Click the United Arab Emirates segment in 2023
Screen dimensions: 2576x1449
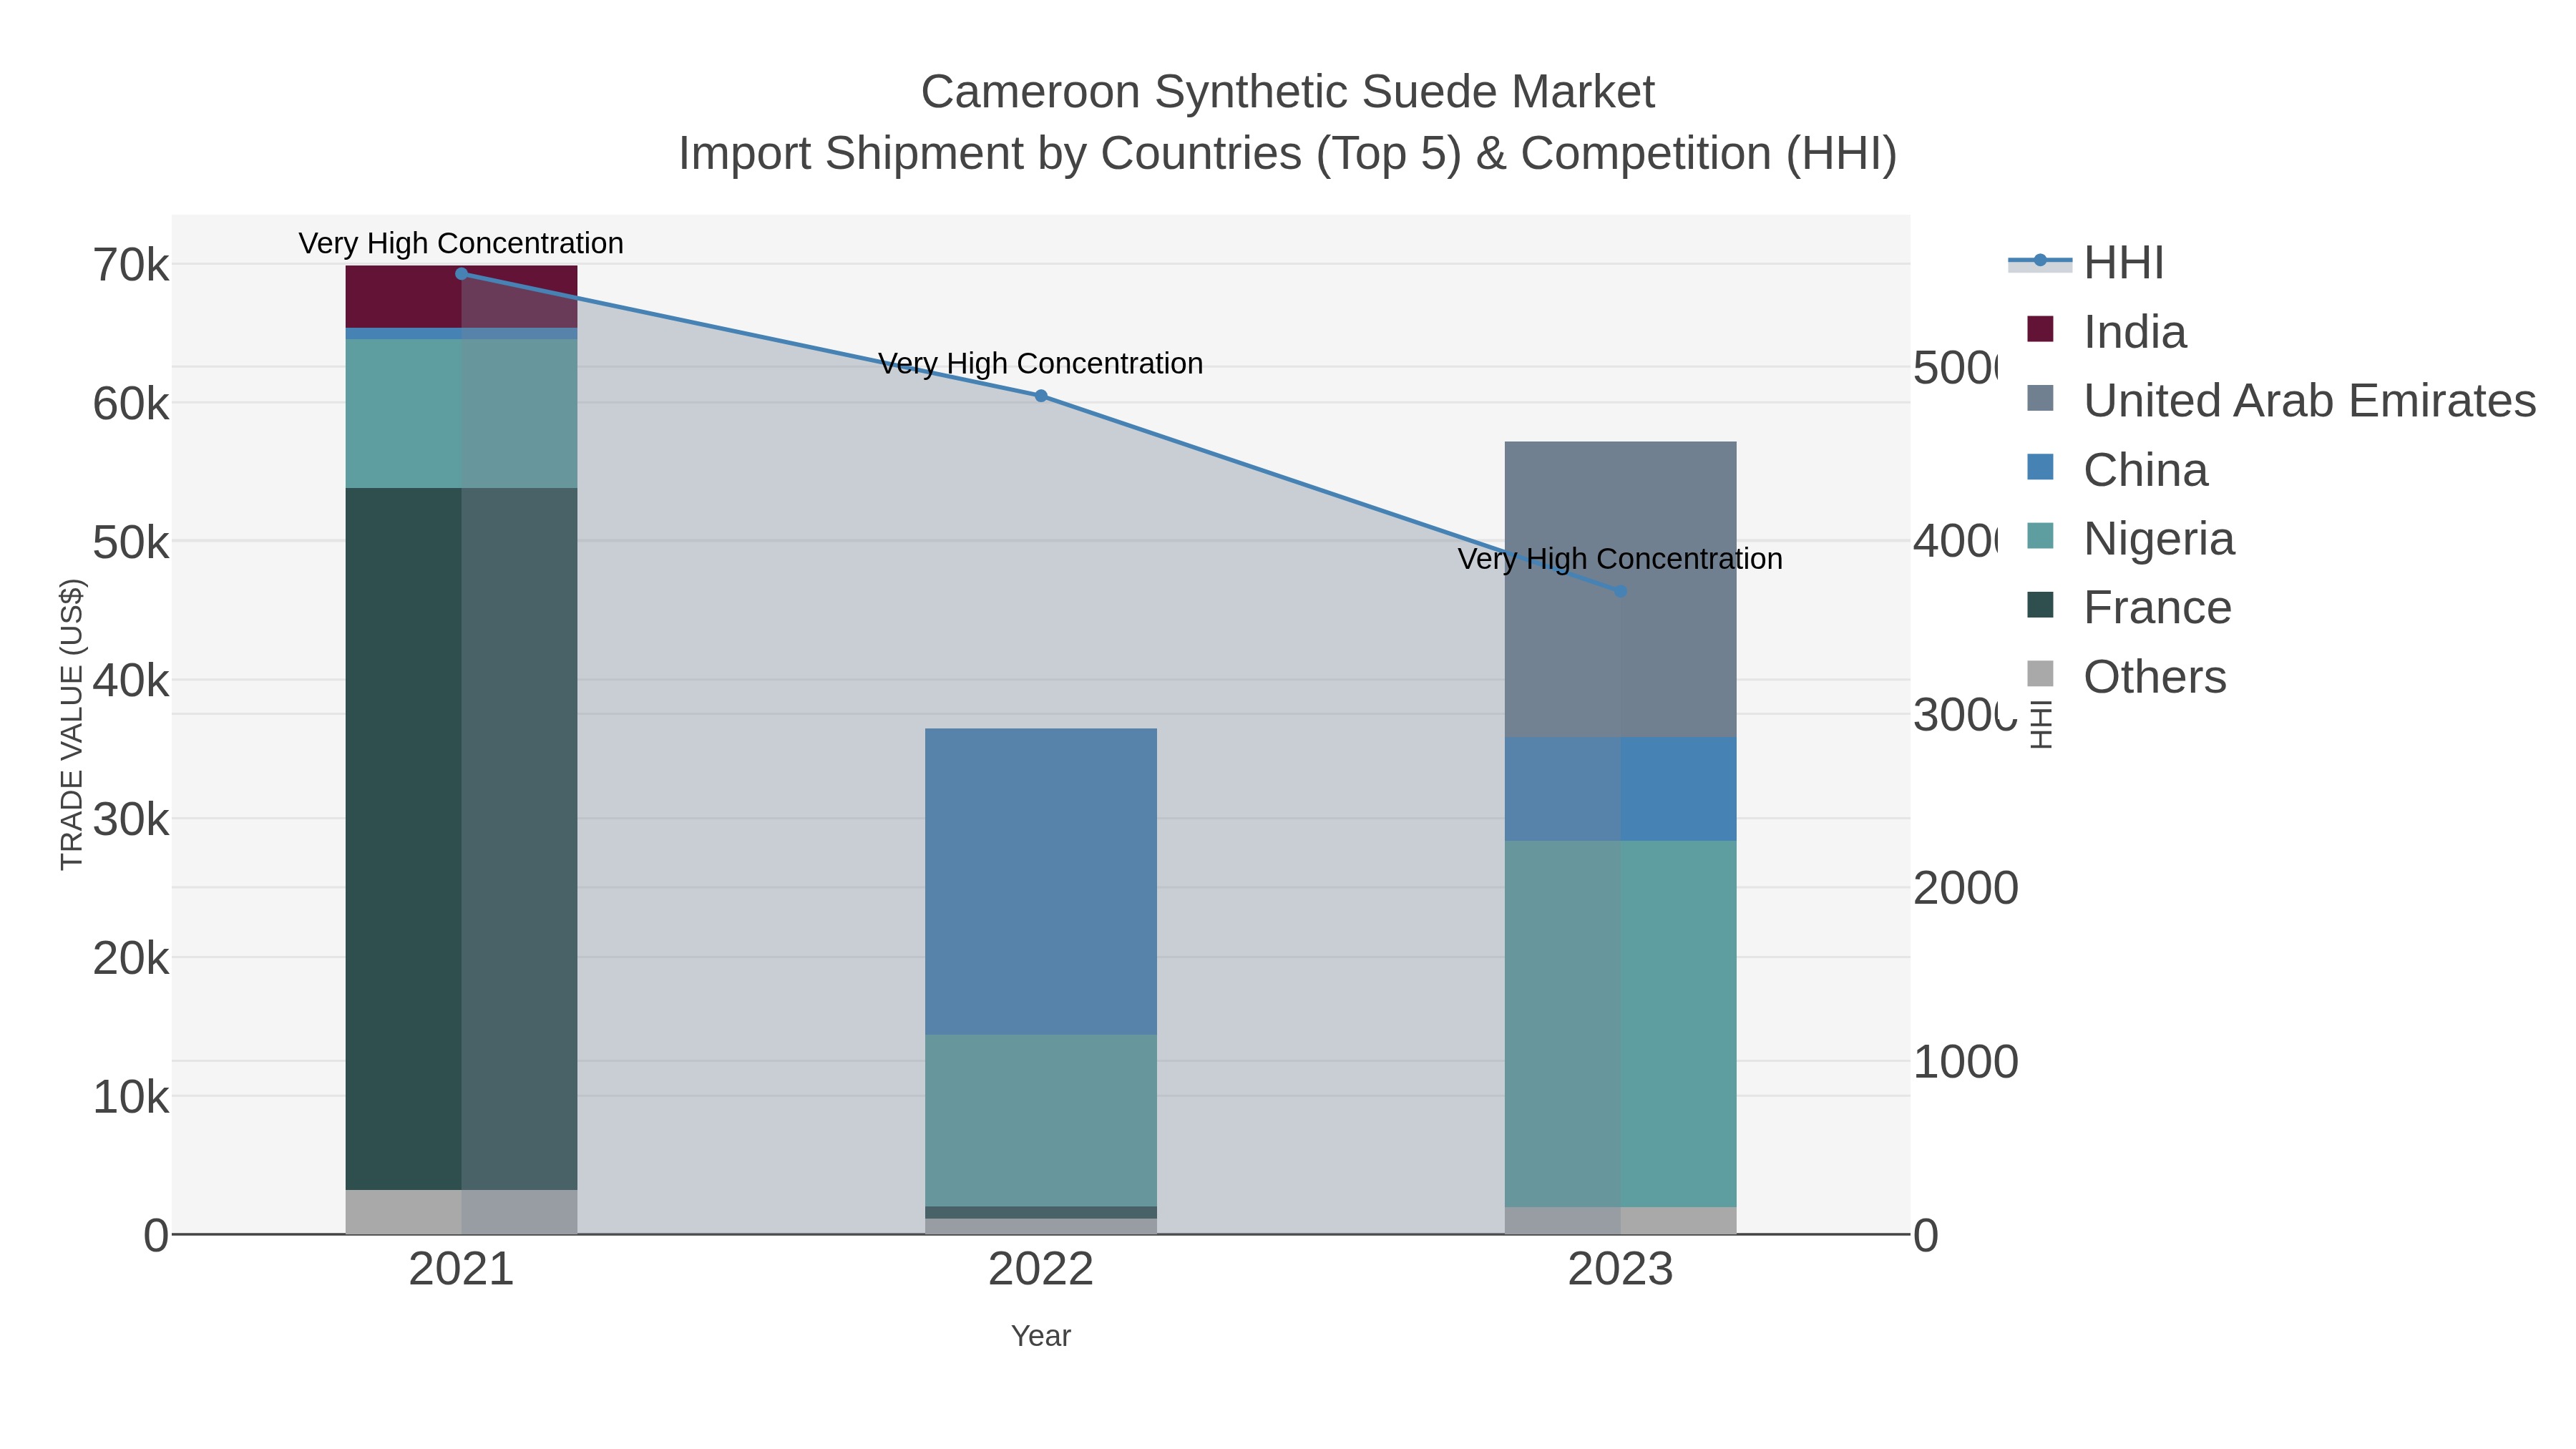pyautogui.click(x=1621, y=590)
